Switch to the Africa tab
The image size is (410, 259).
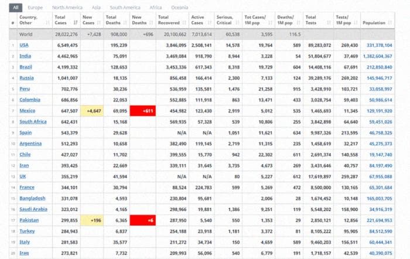point(156,8)
